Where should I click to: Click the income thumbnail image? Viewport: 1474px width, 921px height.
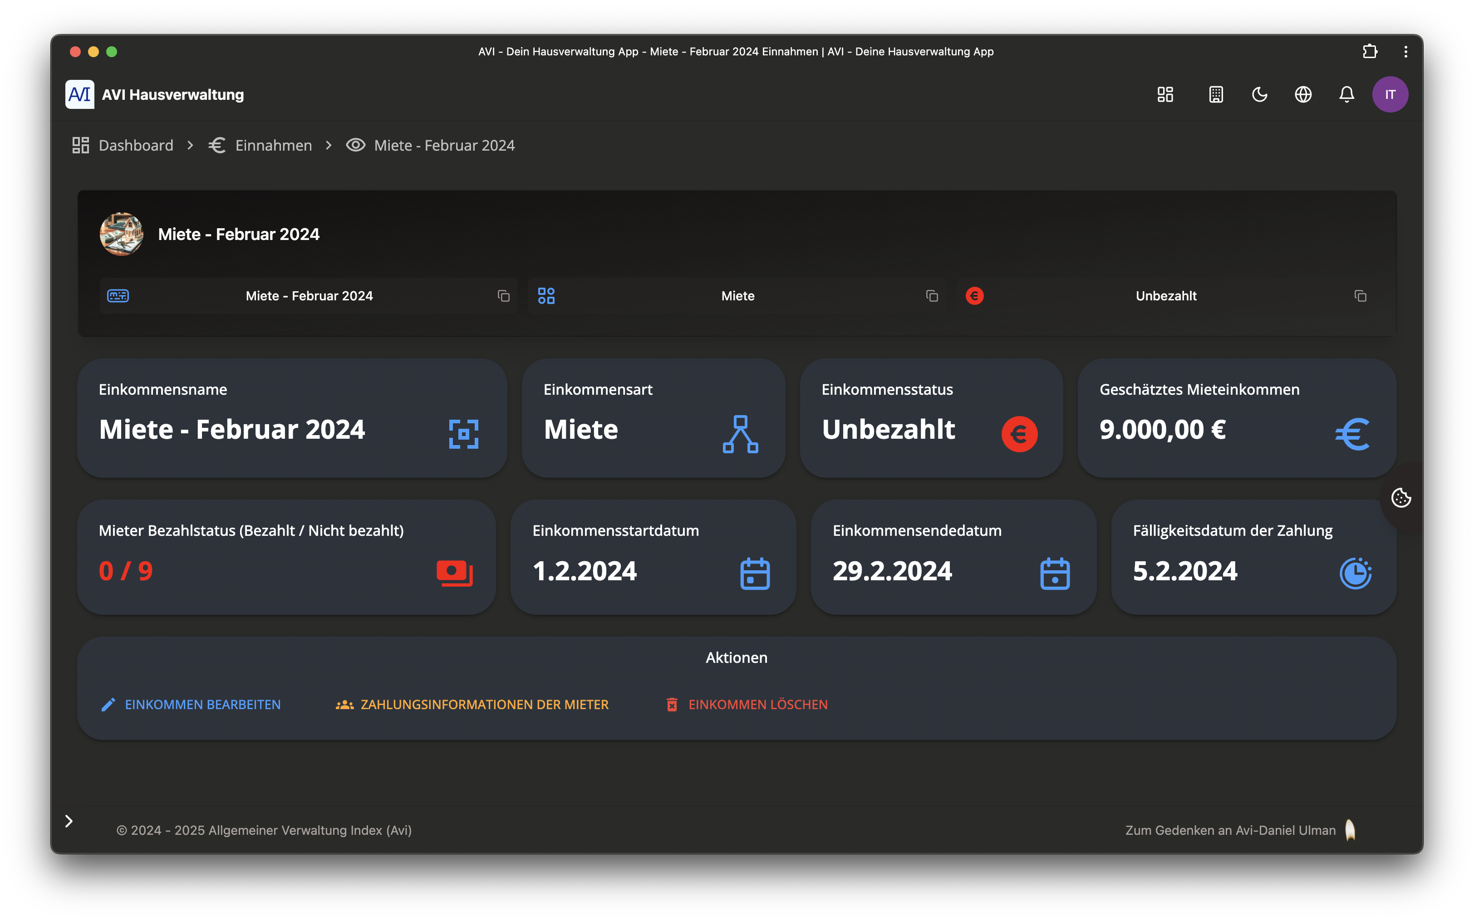[x=122, y=234]
